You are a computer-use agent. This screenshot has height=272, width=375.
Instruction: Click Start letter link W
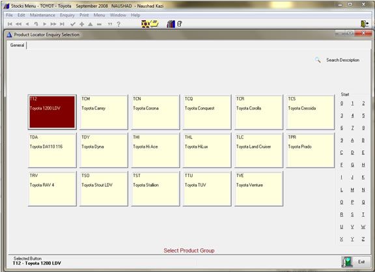tap(363, 227)
